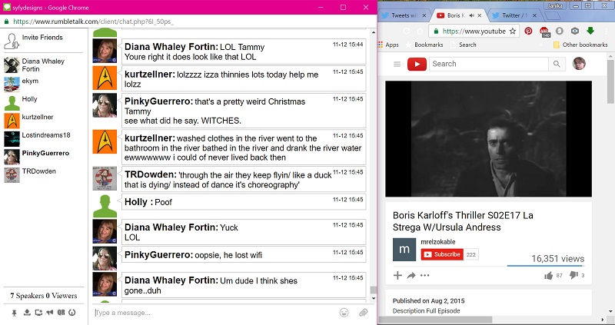Screen dimensions: 615x325
Task: Click the Invite Friends icon
Action: (x=11, y=41)
